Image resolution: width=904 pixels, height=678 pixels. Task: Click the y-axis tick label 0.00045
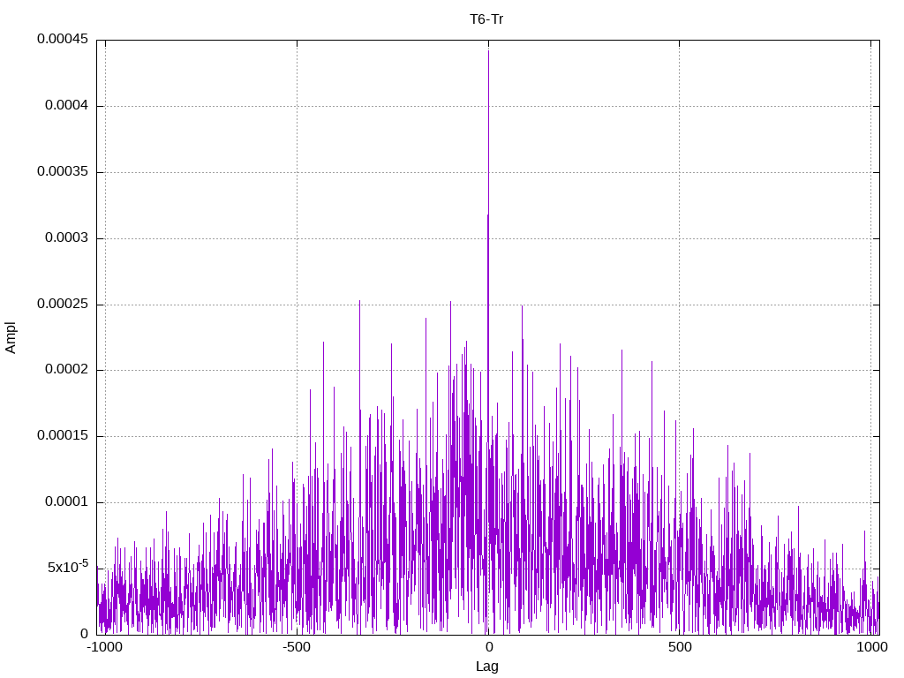pyautogui.click(x=63, y=39)
